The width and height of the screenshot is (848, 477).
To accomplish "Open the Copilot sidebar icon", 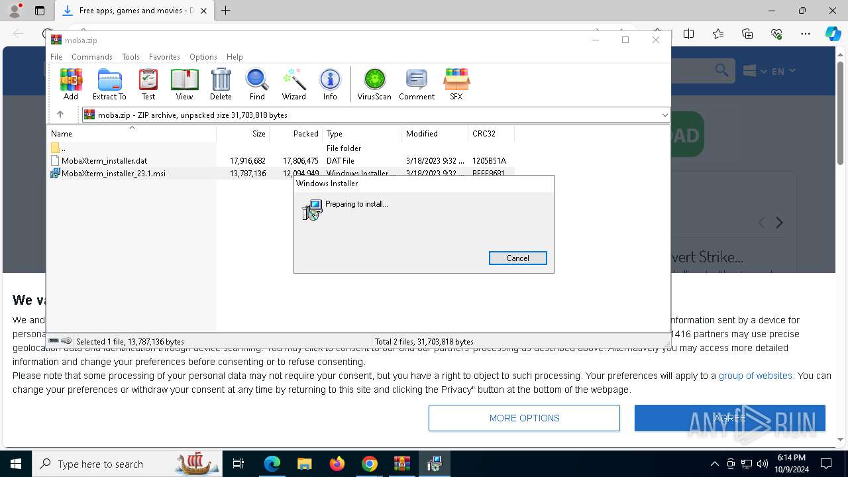I will coord(833,34).
